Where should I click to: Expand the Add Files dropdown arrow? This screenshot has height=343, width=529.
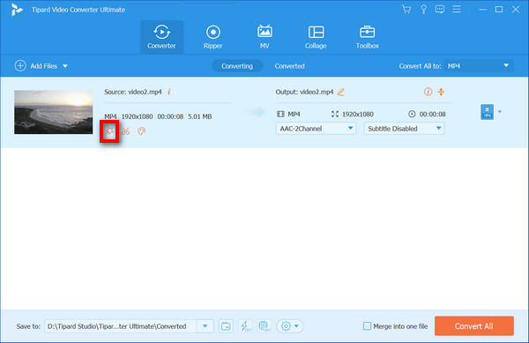(x=65, y=66)
